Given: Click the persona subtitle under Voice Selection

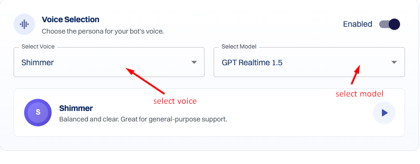Looking at the screenshot, I should (103, 31).
